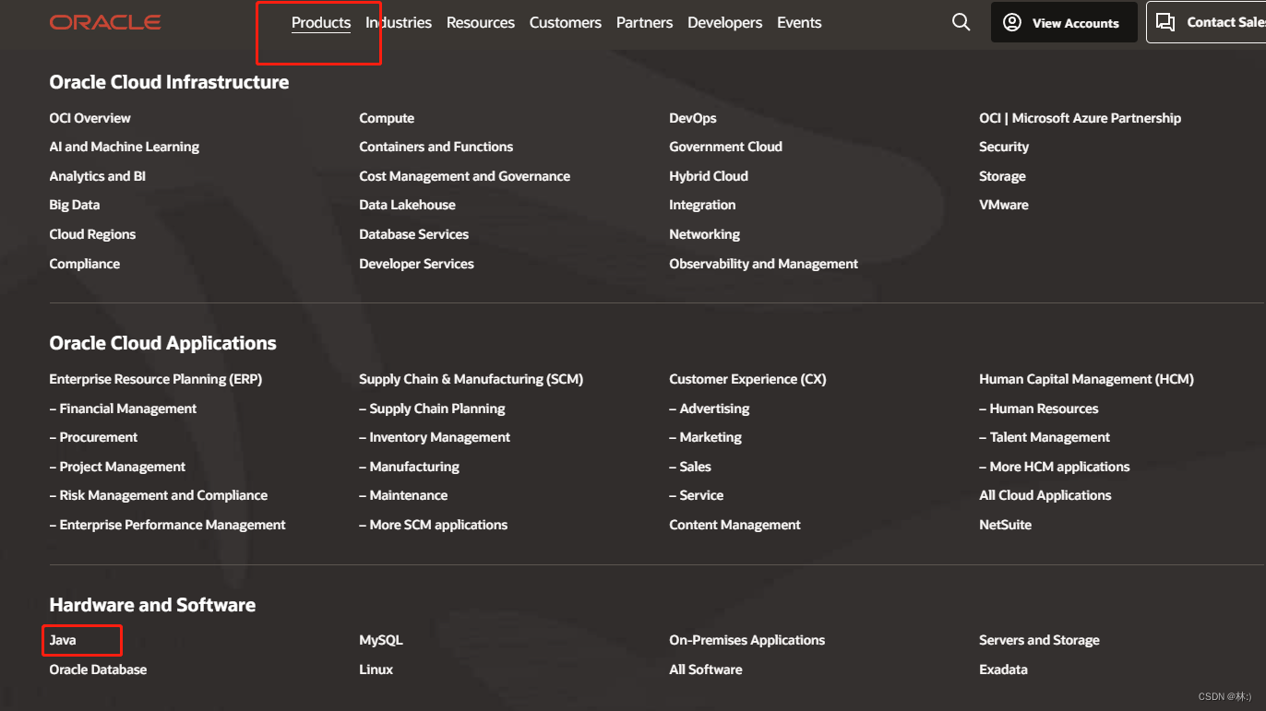Open the Products menu
This screenshot has width=1266, height=711.
(321, 22)
